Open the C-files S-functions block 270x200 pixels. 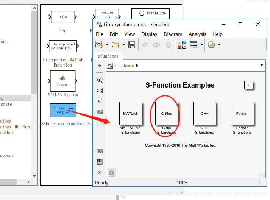click(167, 113)
